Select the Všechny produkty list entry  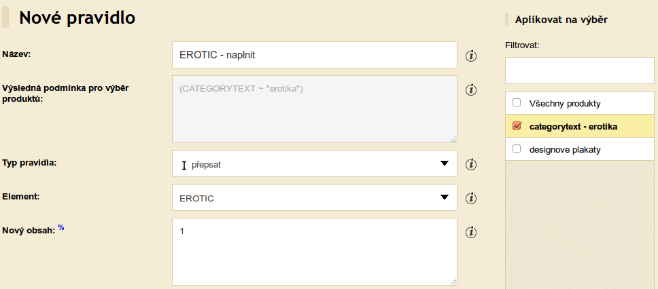coord(580,103)
